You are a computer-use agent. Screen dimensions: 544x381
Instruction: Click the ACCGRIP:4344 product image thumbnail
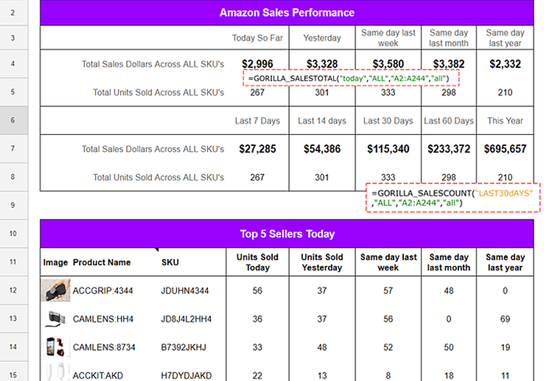55,290
